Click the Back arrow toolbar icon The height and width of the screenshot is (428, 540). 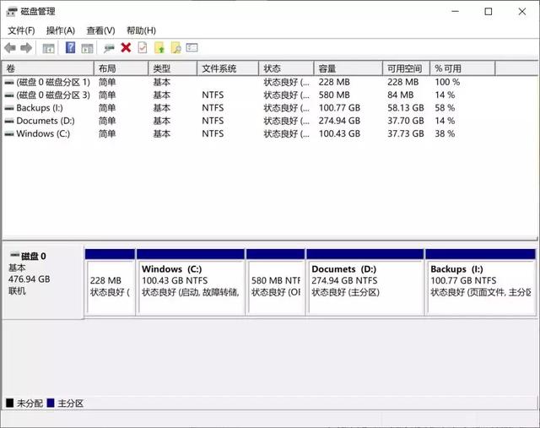point(10,48)
